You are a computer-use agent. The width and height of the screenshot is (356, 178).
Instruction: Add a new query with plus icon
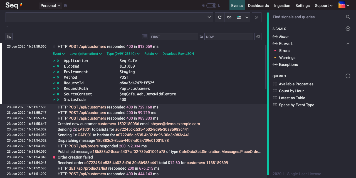tap(348, 76)
